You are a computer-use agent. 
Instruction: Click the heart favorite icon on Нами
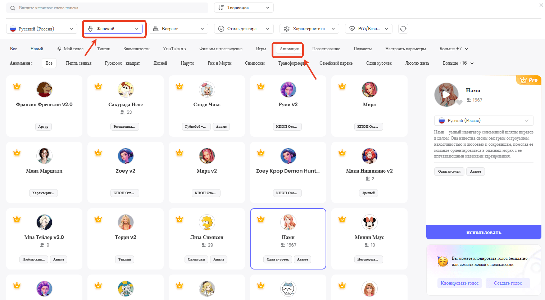click(459, 103)
